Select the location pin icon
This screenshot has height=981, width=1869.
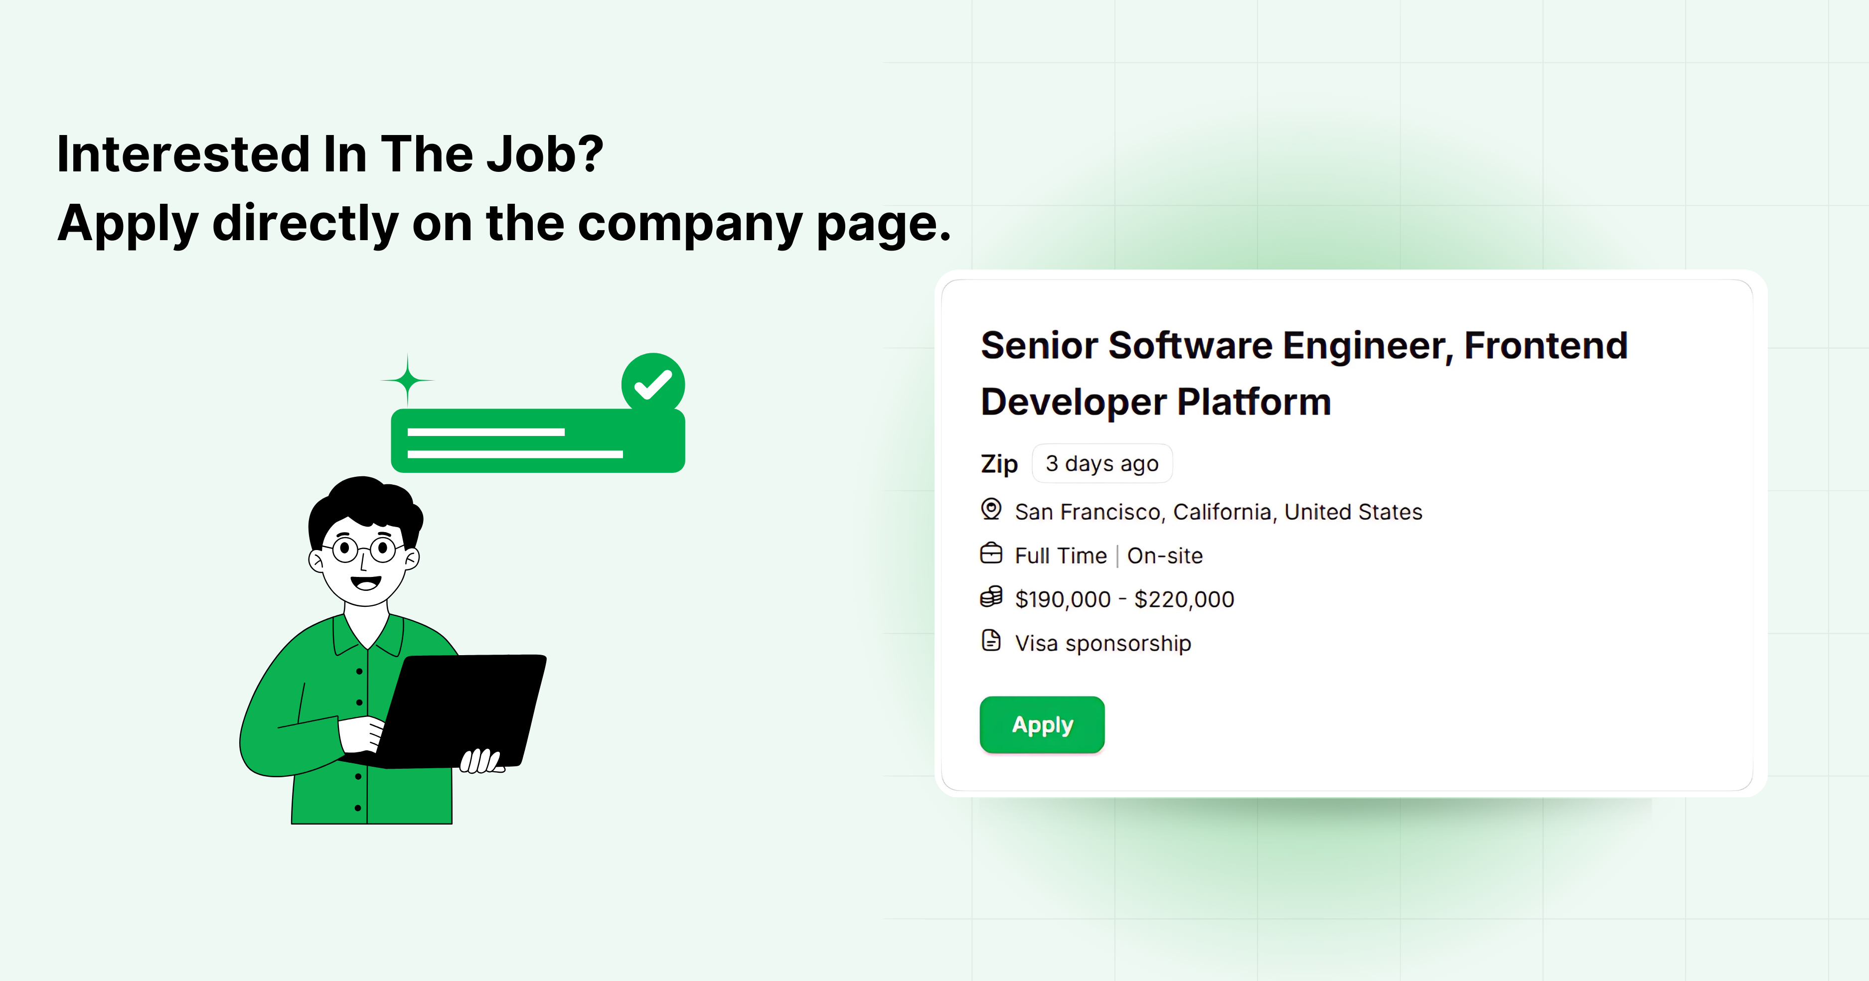(991, 510)
